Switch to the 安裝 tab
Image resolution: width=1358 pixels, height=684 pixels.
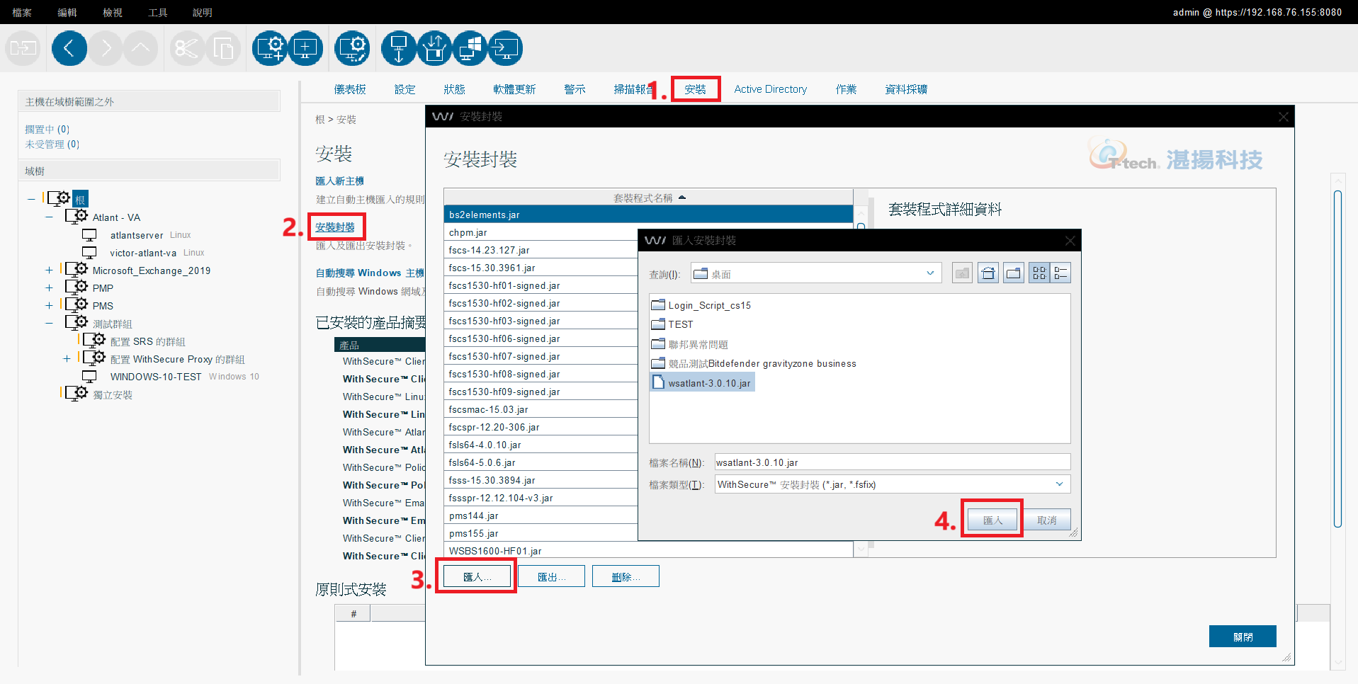[x=695, y=89]
